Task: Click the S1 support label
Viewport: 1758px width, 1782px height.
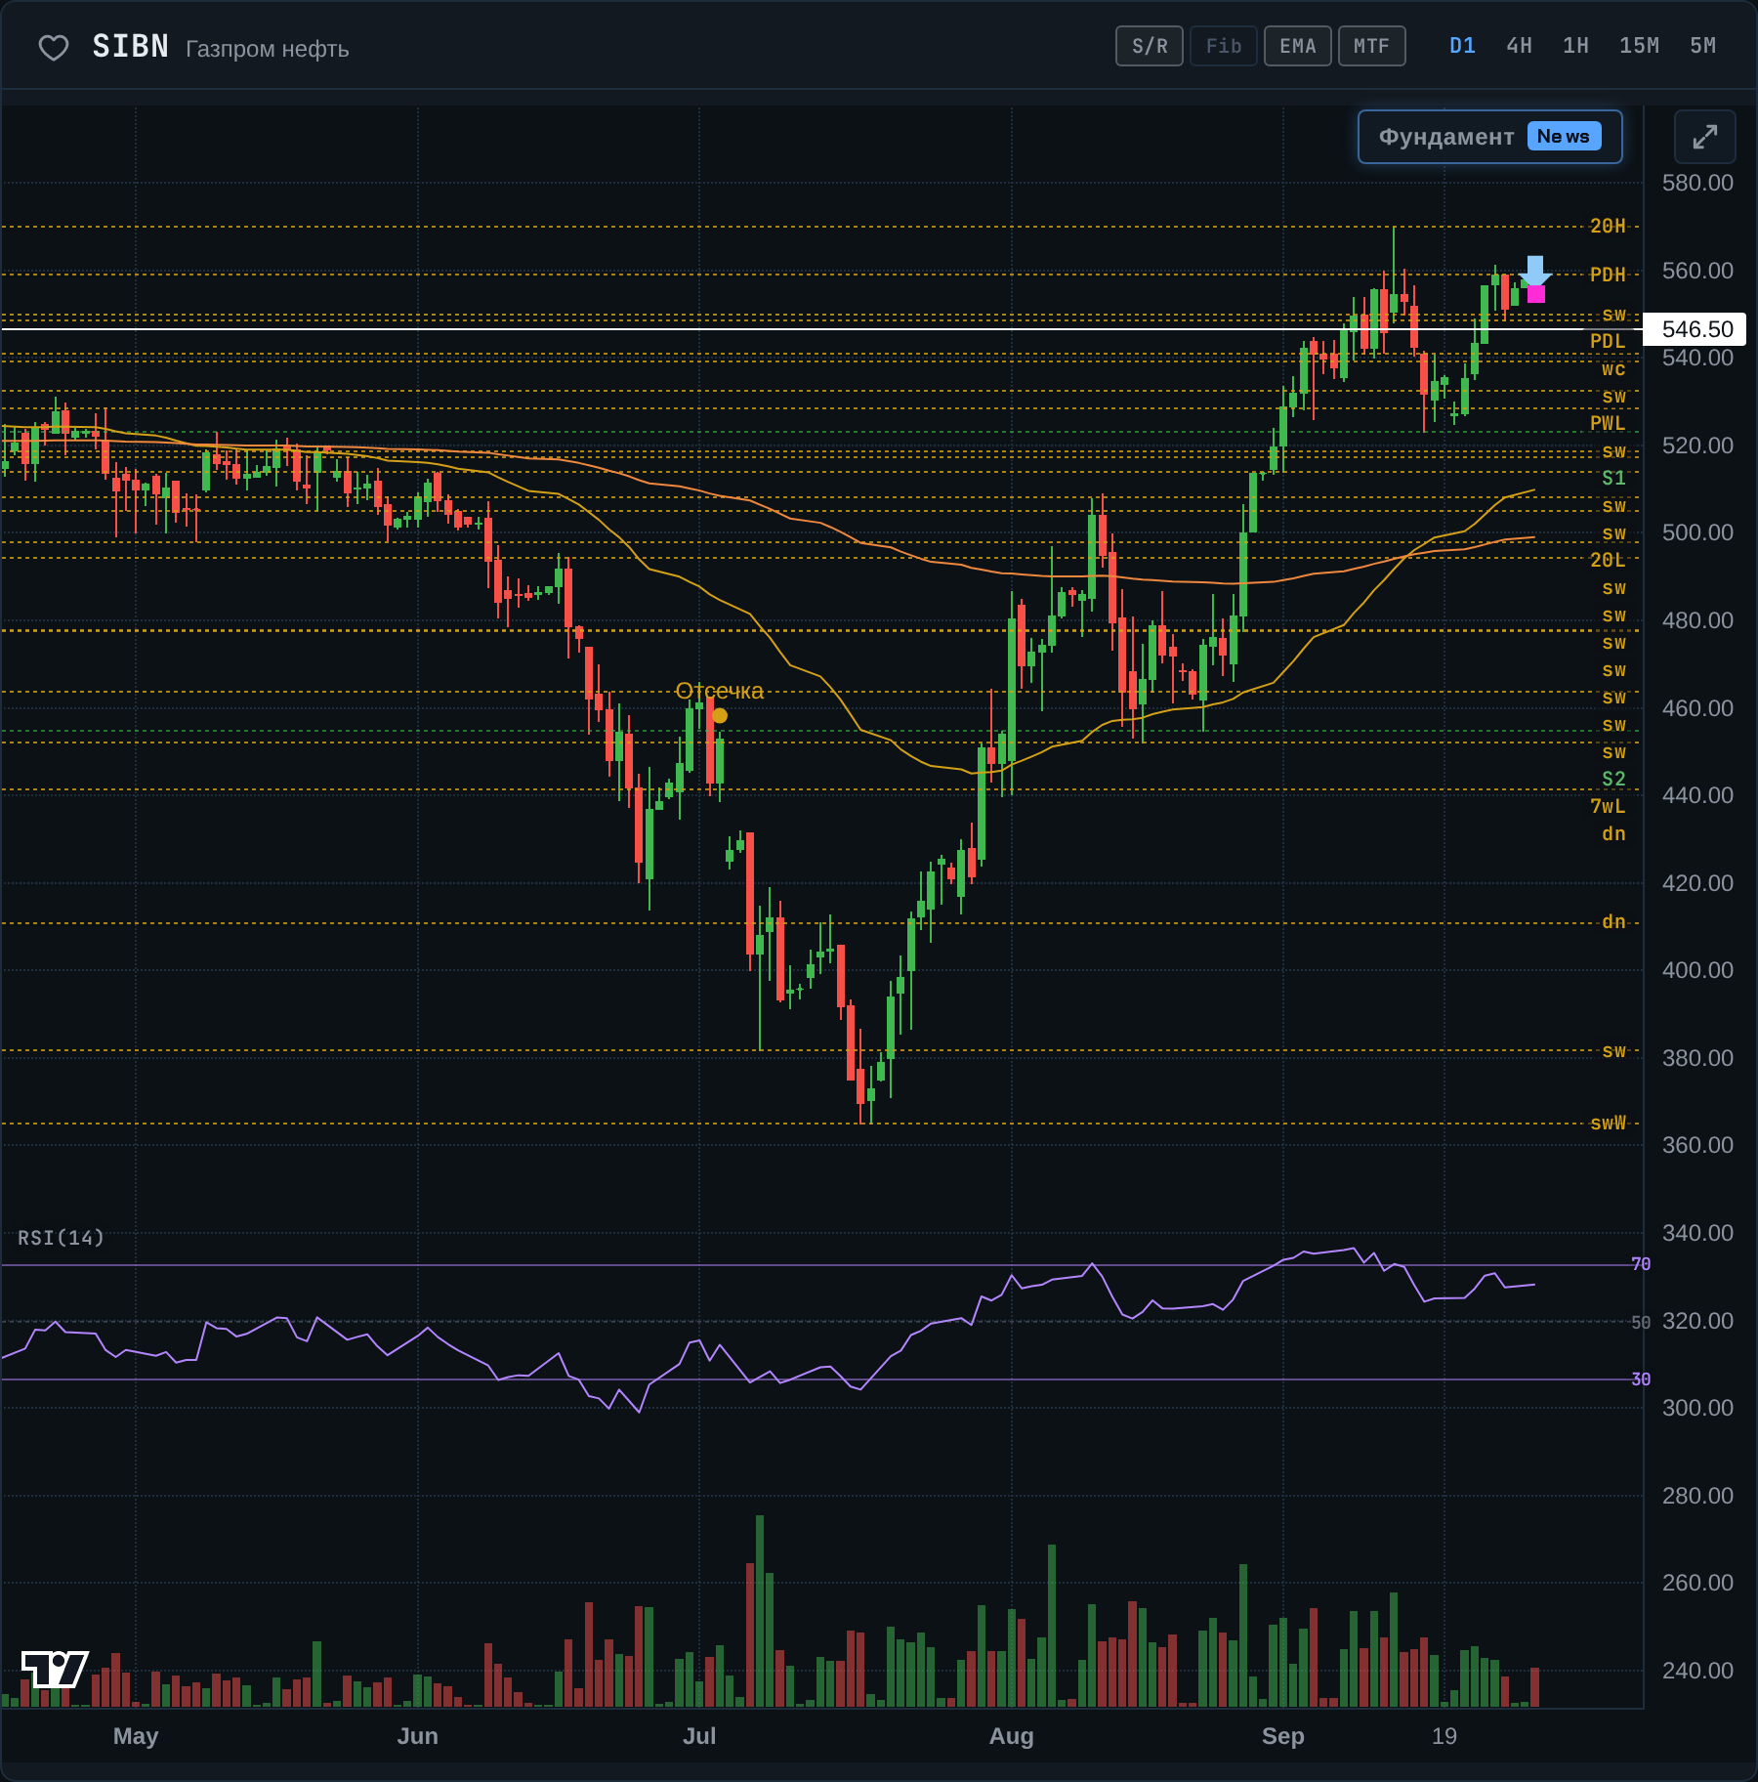Action: (1613, 479)
